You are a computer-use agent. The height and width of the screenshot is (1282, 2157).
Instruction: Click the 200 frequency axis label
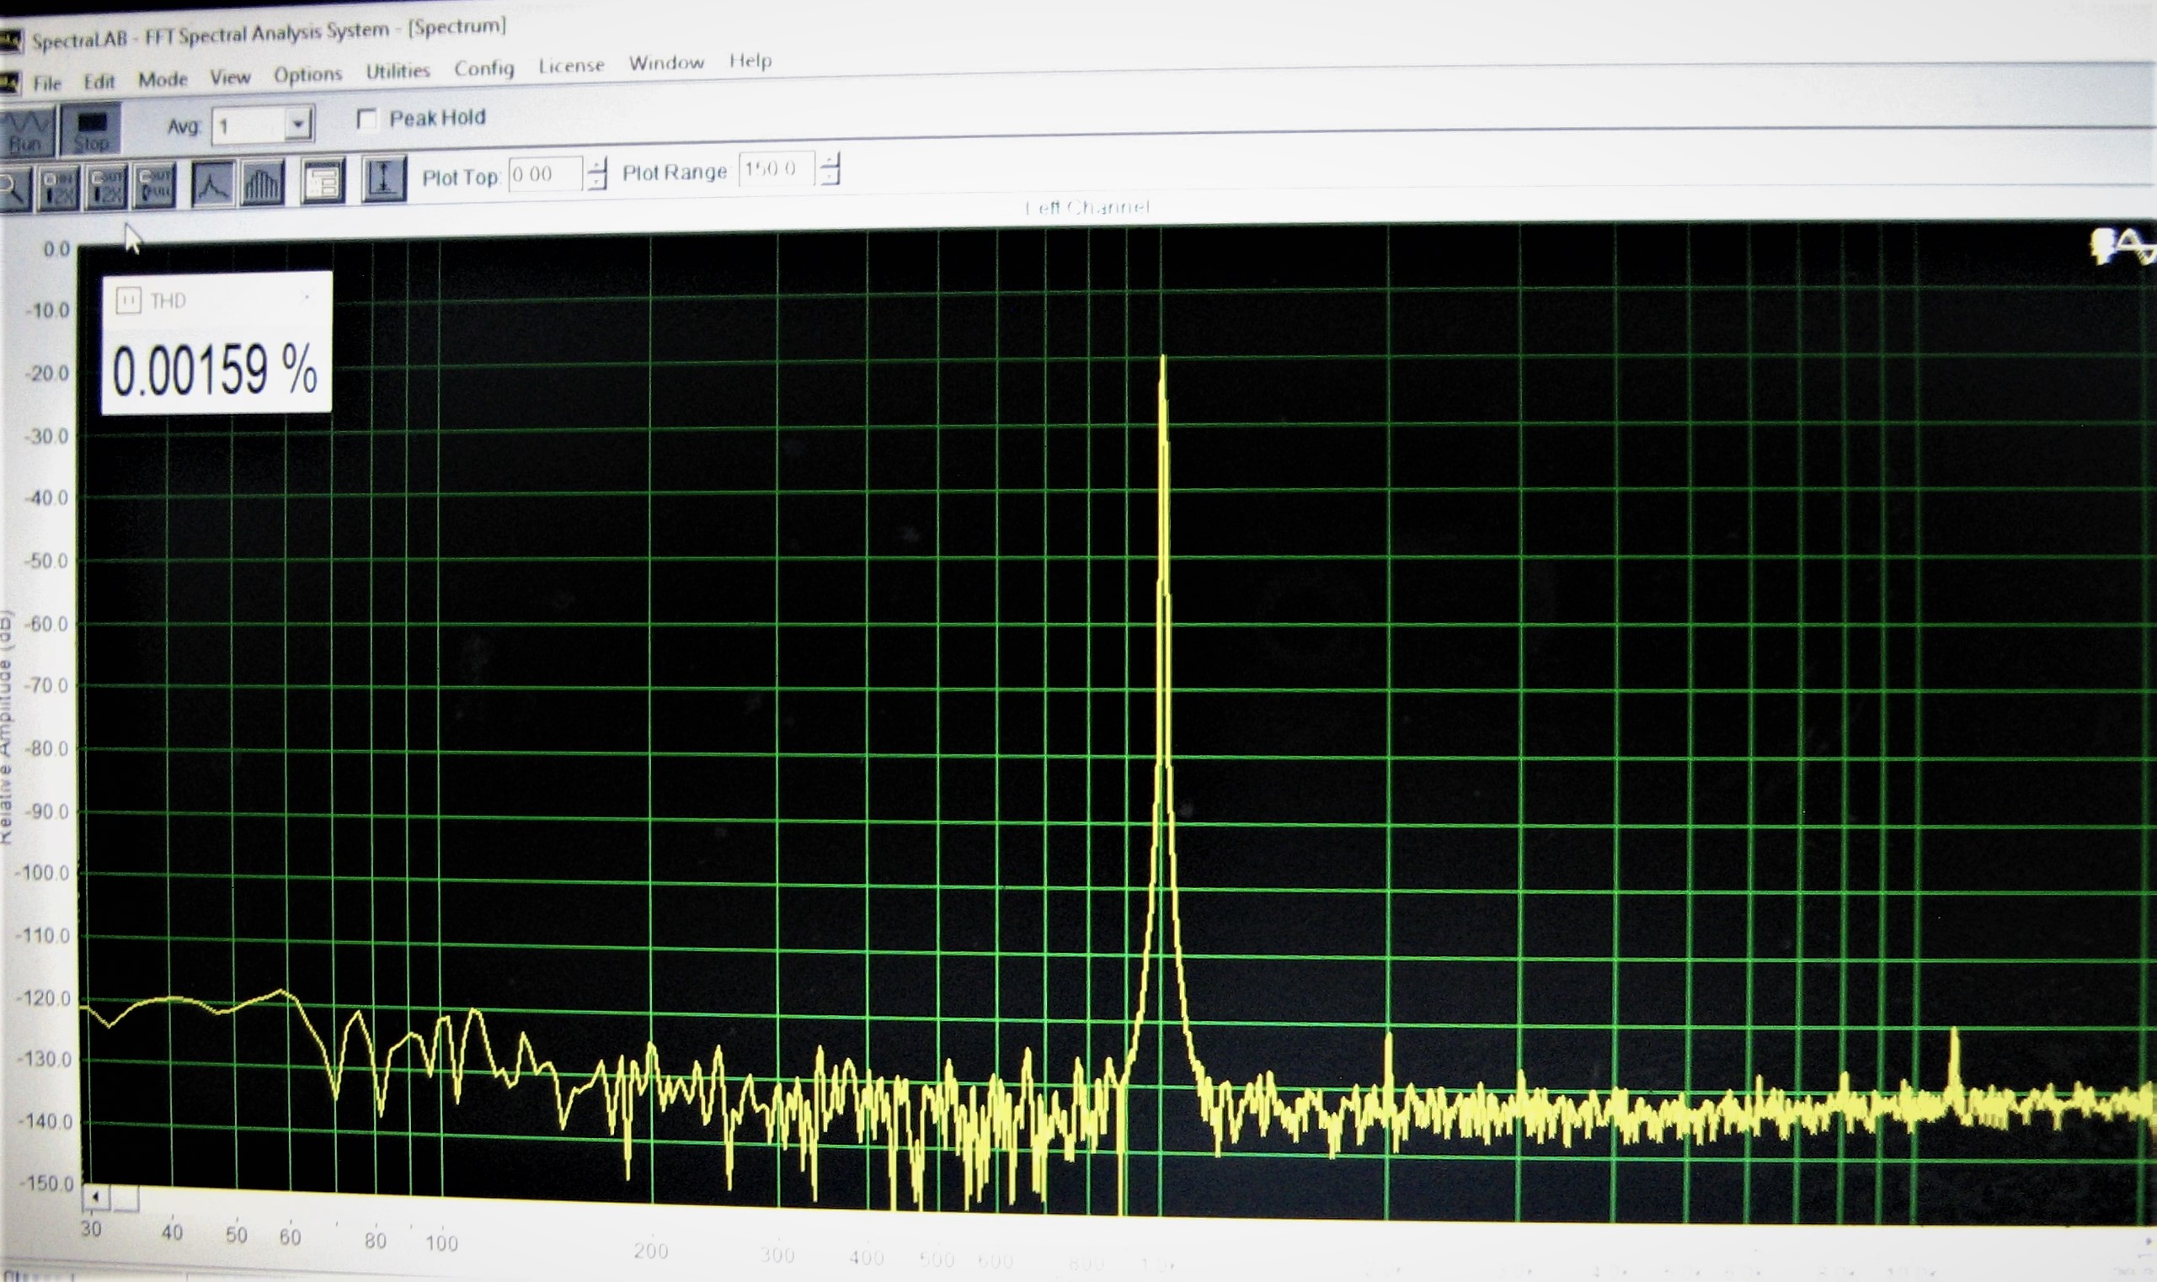click(x=651, y=1251)
